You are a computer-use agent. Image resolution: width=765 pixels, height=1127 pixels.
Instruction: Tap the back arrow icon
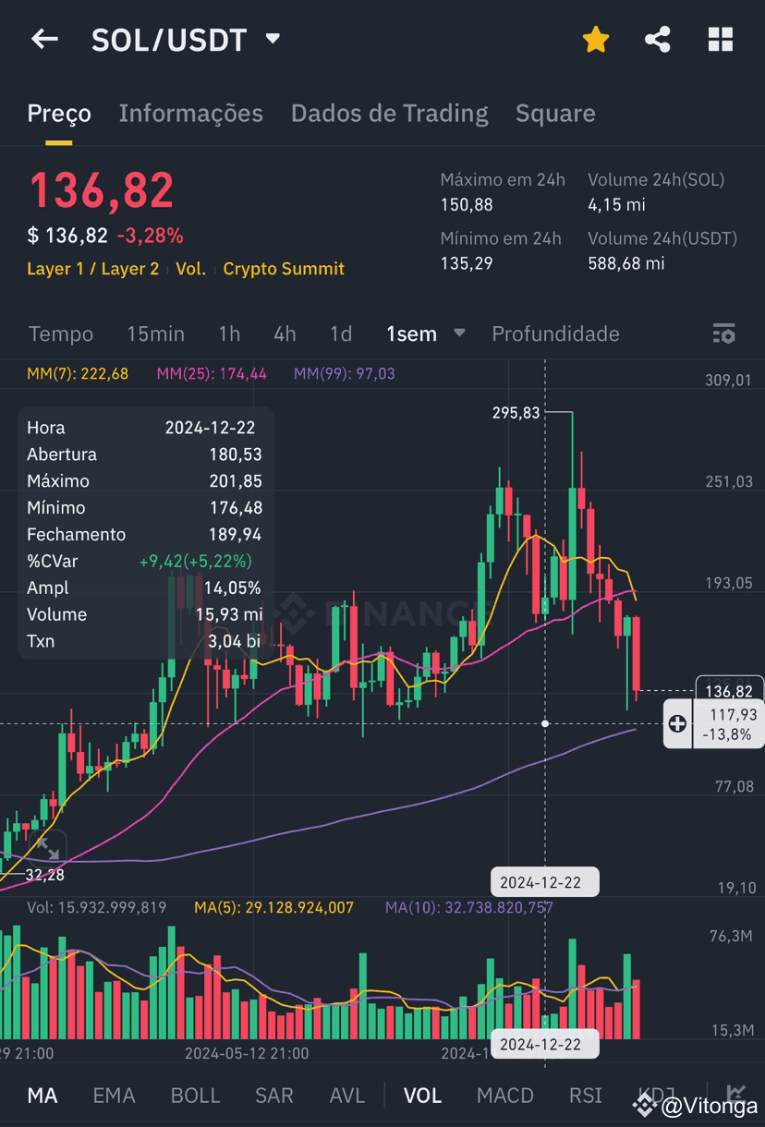pyautogui.click(x=44, y=39)
